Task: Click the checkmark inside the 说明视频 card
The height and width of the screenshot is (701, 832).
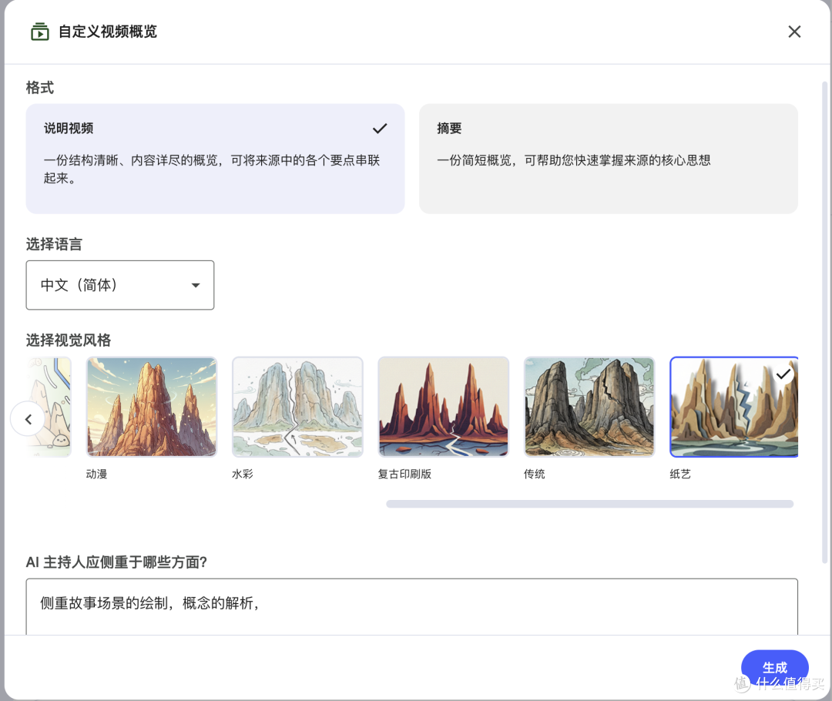Action: pos(380,129)
